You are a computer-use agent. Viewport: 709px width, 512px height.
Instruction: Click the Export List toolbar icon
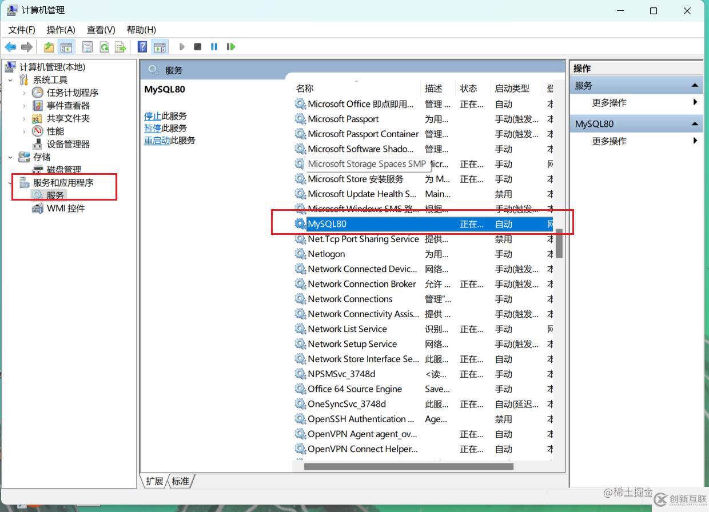tap(120, 47)
